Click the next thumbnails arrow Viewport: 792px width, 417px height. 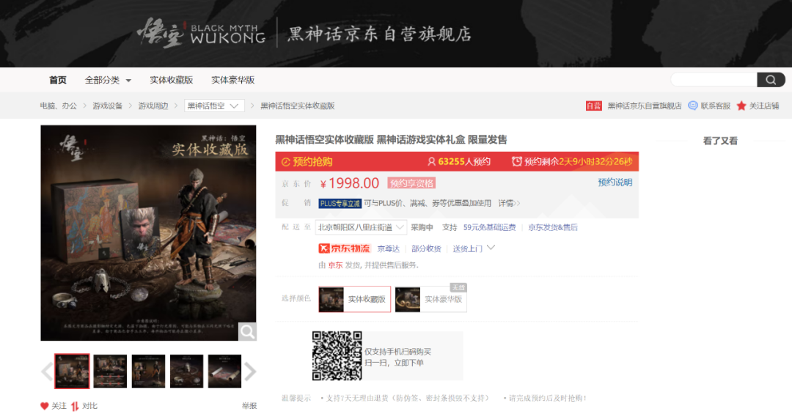(x=251, y=372)
